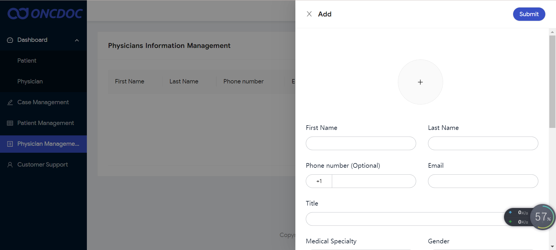Upload photo via plus circle

click(x=420, y=82)
